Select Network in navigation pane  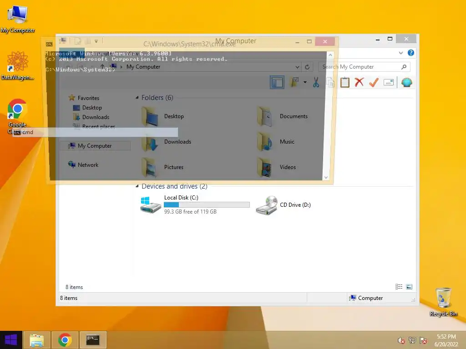pyautogui.click(x=83, y=165)
